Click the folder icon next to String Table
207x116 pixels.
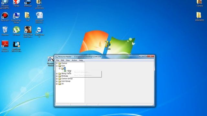tap(60, 73)
